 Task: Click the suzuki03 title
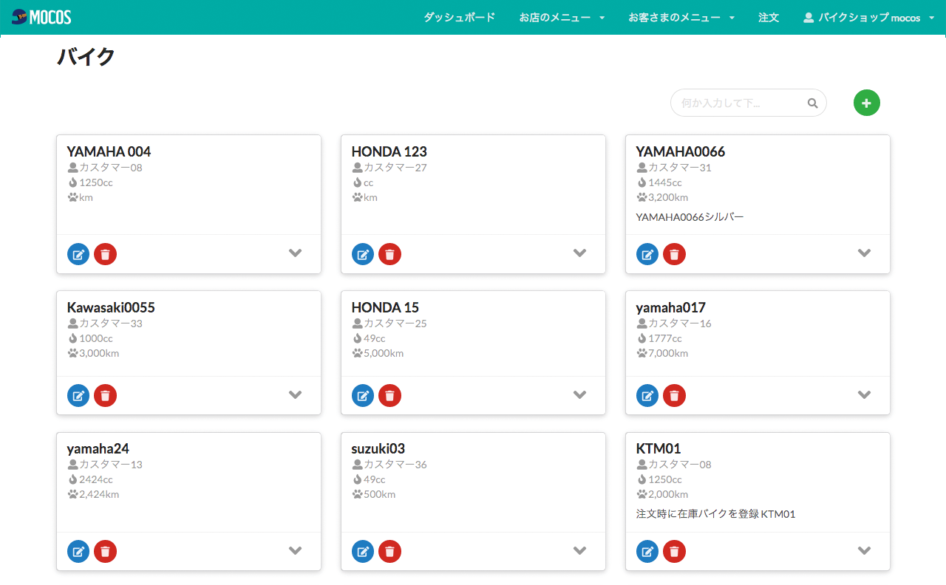tap(378, 448)
